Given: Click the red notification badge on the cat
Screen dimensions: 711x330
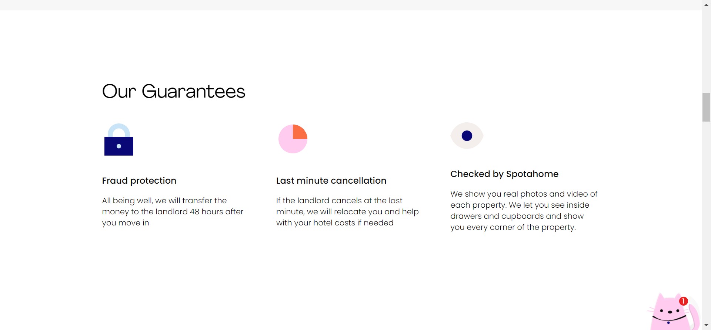Looking at the screenshot, I should click(683, 301).
